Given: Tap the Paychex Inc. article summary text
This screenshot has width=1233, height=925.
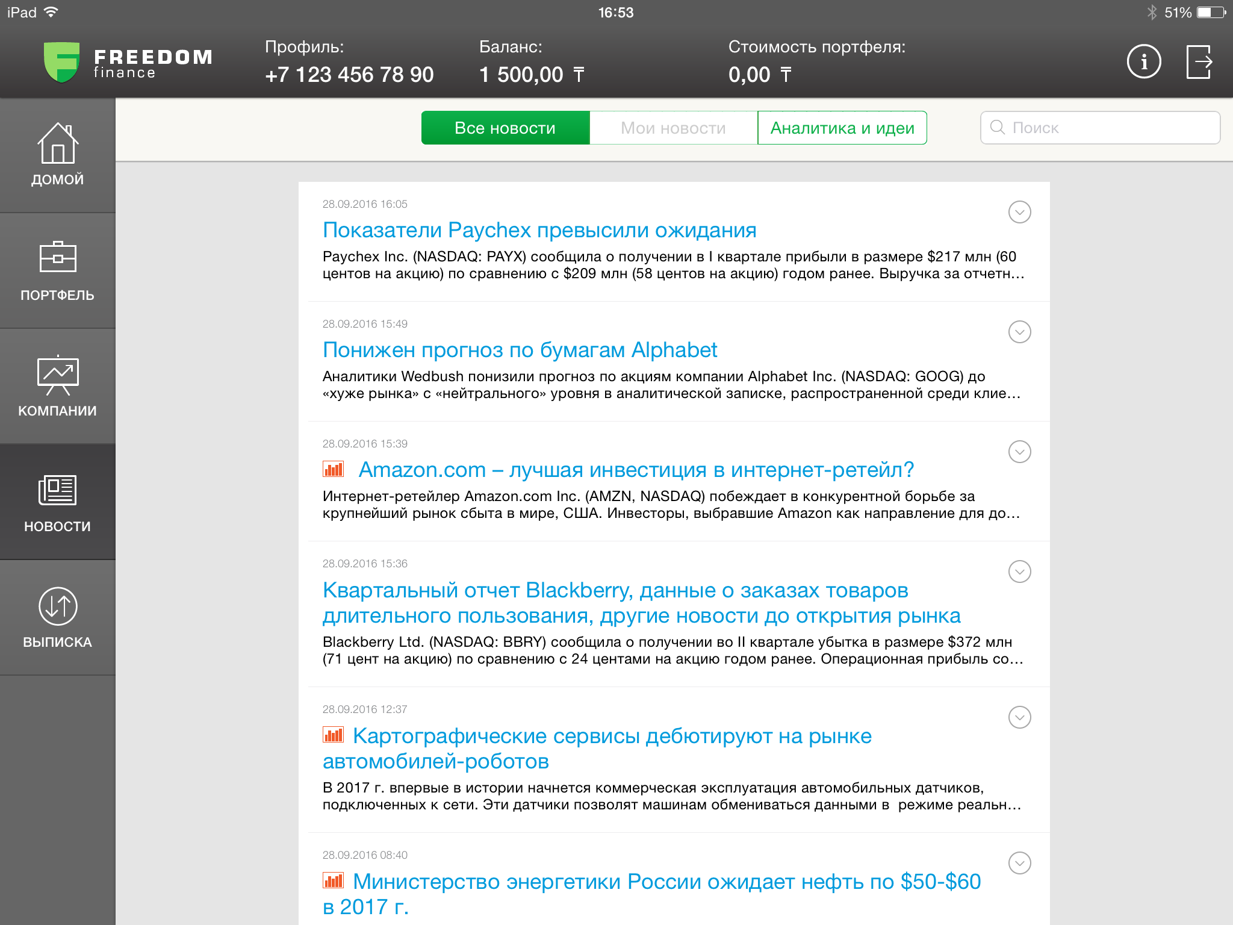Looking at the screenshot, I should click(x=673, y=265).
